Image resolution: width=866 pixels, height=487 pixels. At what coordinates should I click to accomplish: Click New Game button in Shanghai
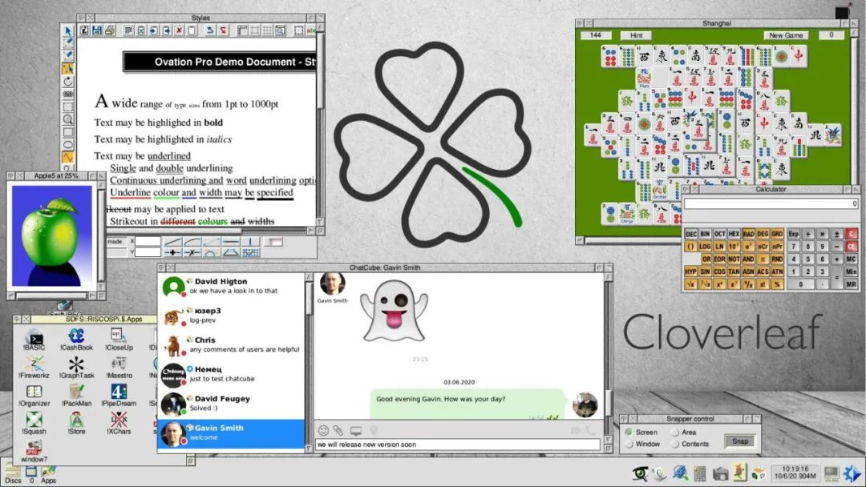pos(786,34)
